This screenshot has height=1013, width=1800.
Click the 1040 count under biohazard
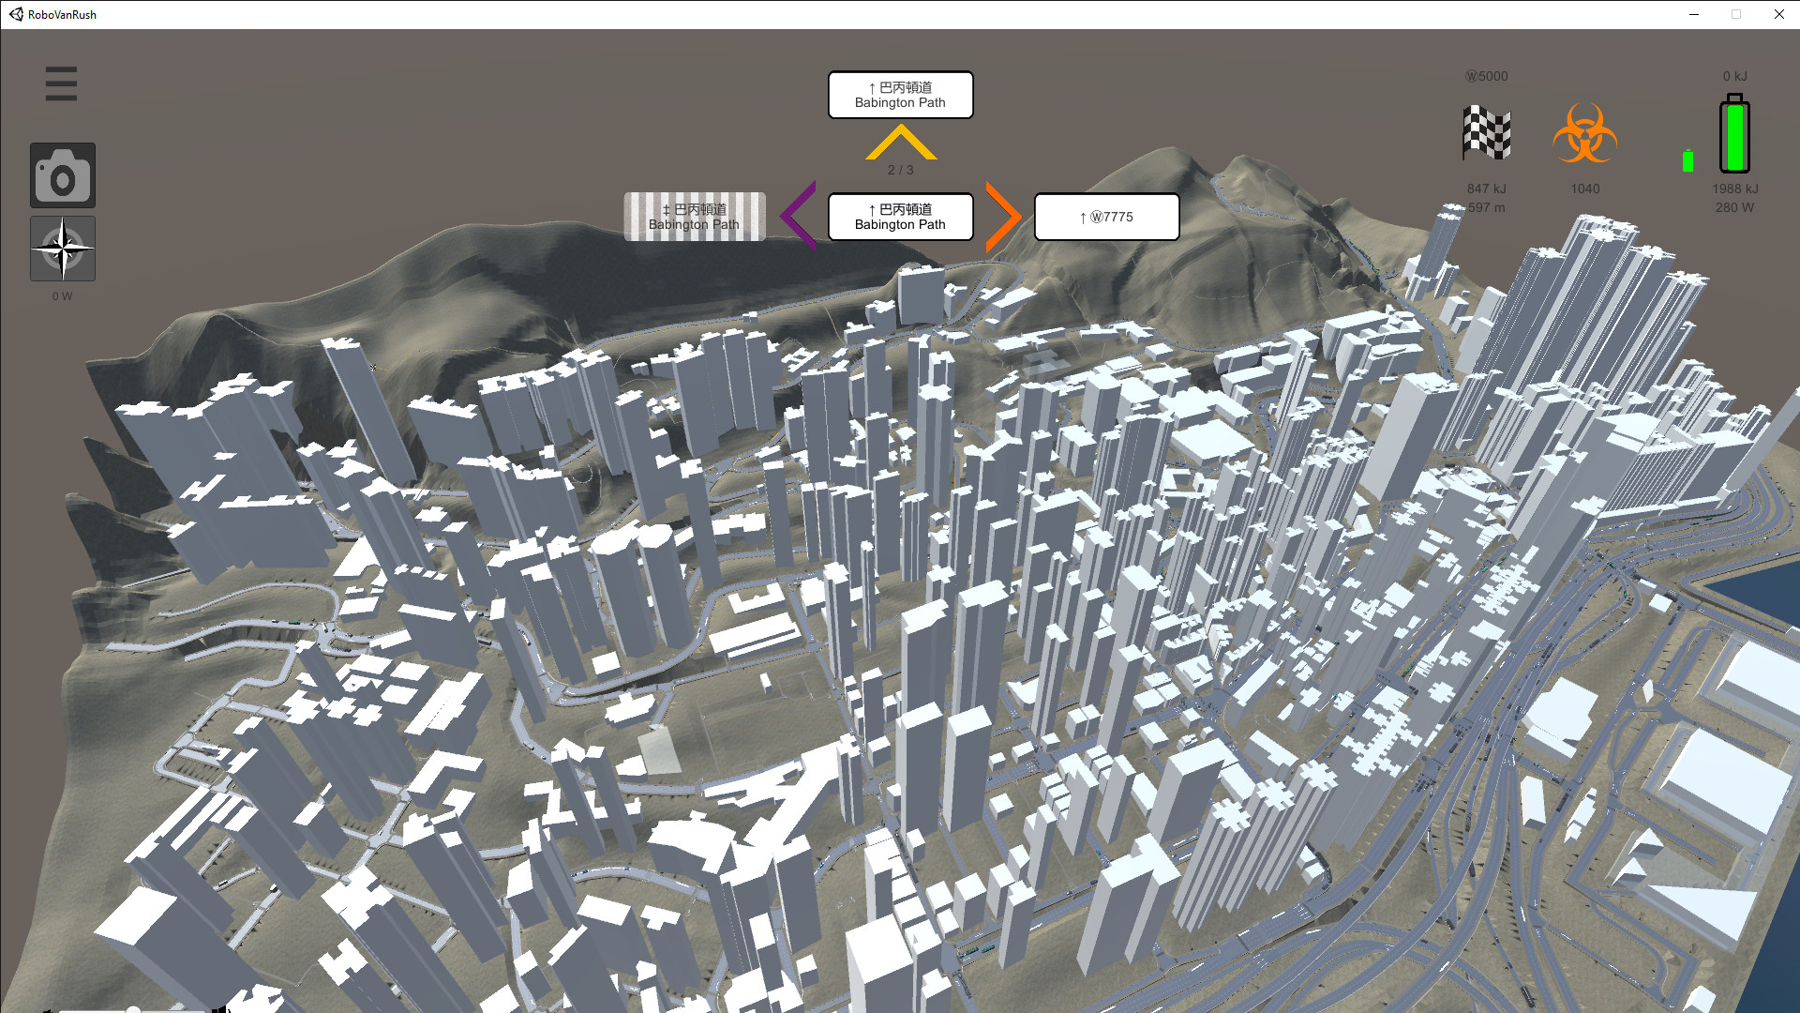tap(1584, 189)
